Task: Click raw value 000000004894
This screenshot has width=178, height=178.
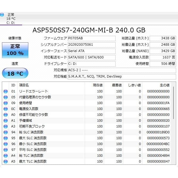Action: (158, 156)
